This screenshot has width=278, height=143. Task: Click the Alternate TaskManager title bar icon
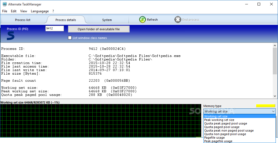point(4,4)
